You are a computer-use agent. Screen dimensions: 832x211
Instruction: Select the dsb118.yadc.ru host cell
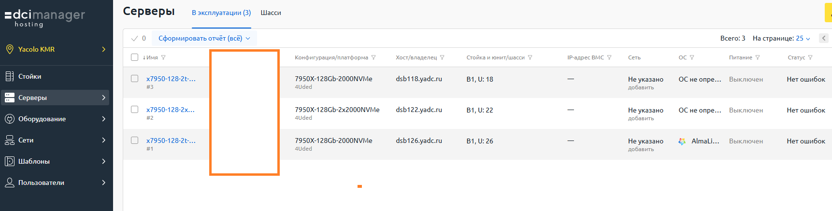[x=419, y=79]
